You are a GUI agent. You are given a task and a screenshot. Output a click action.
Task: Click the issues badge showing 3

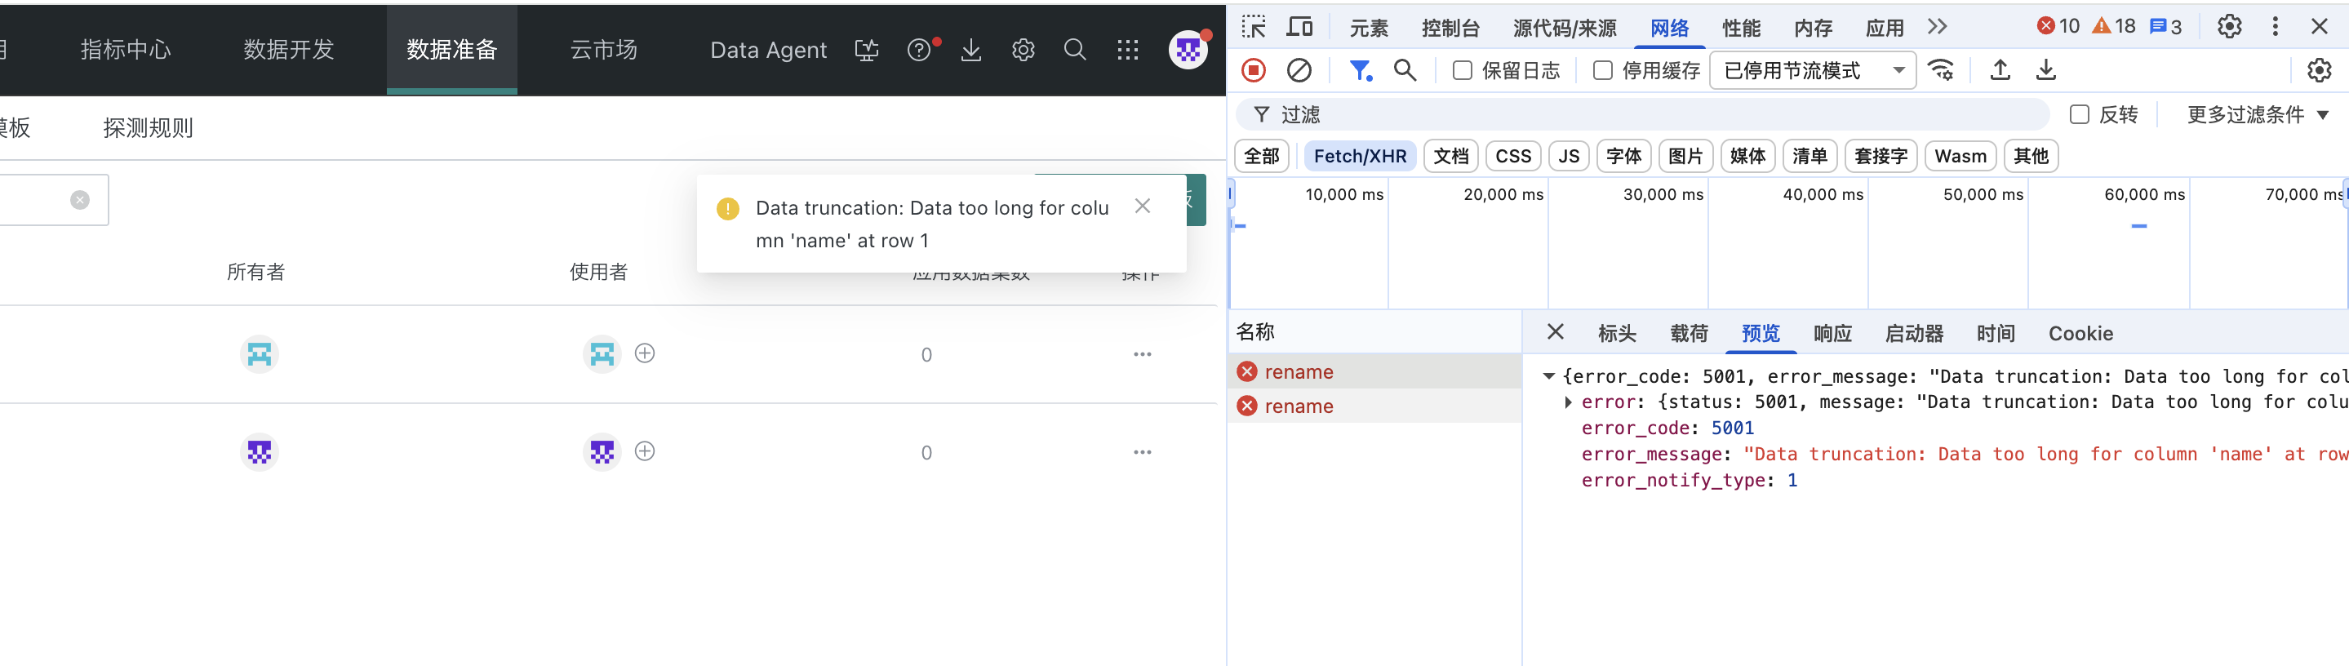click(x=2165, y=26)
